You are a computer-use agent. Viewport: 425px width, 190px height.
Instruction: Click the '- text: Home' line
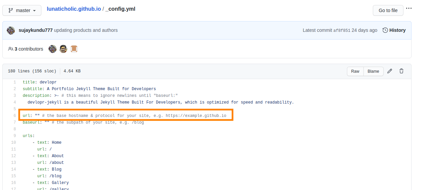point(47,142)
